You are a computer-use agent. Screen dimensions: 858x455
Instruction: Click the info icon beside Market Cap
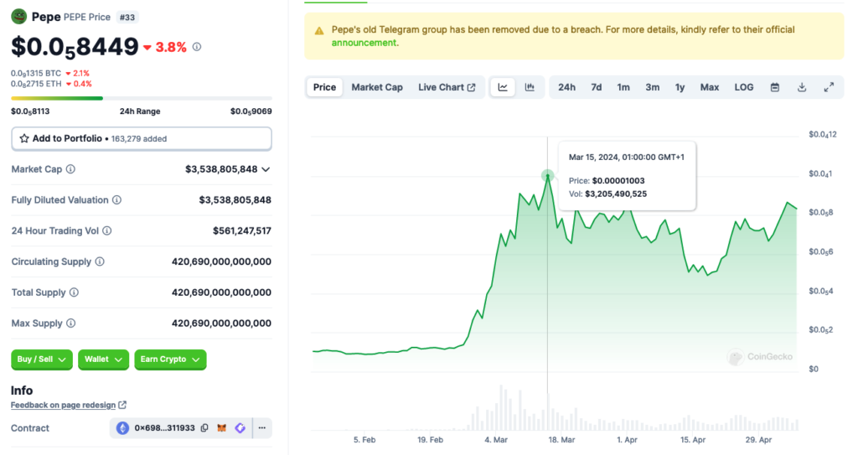pos(70,169)
